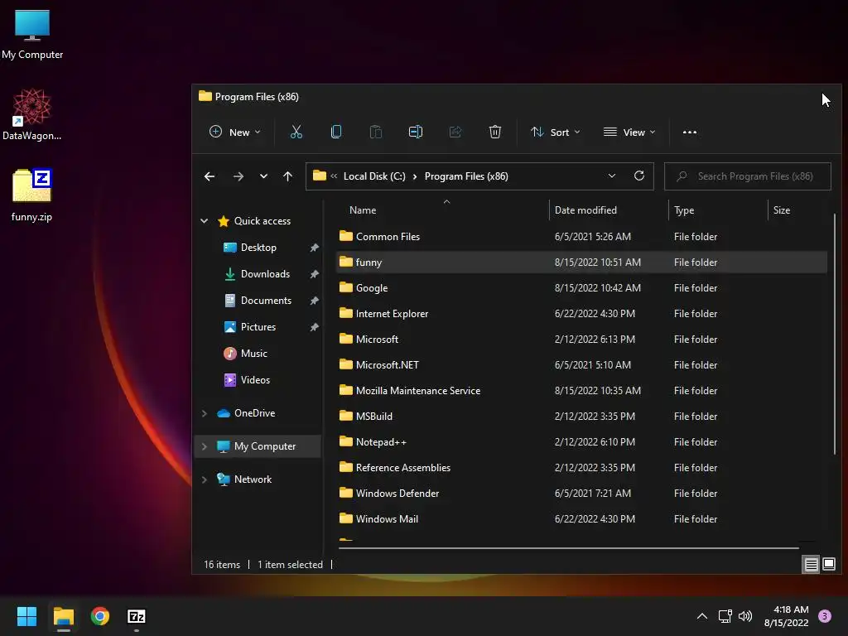Go forward with the right arrow
Image resolution: width=848 pixels, height=636 pixels.
[x=238, y=176]
